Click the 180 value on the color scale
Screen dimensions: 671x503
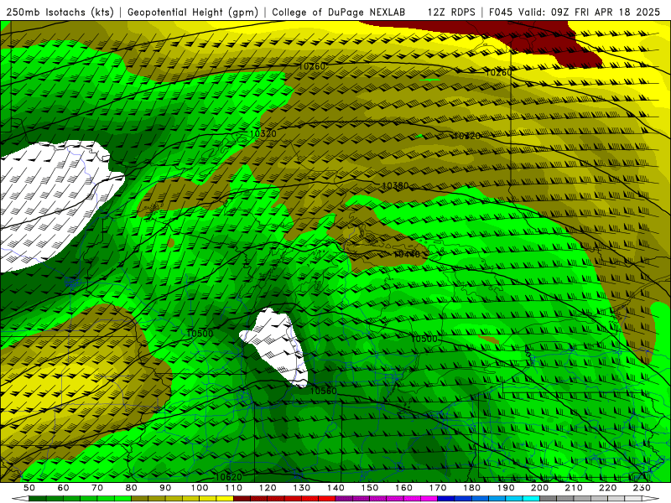tap(471, 488)
